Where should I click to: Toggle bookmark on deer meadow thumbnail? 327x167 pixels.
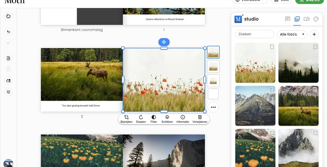pos(315,90)
